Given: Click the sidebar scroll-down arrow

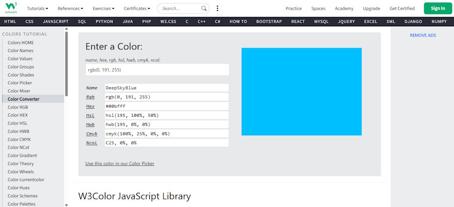Looking at the screenshot, I should pos(66,205).
